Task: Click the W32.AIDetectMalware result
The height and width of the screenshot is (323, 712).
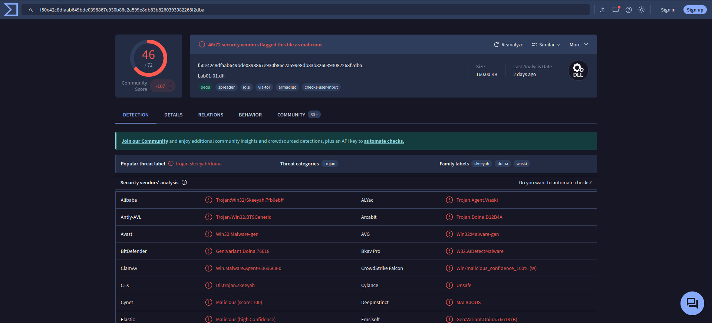Action: pyautogui.click(x=480, y=251)
